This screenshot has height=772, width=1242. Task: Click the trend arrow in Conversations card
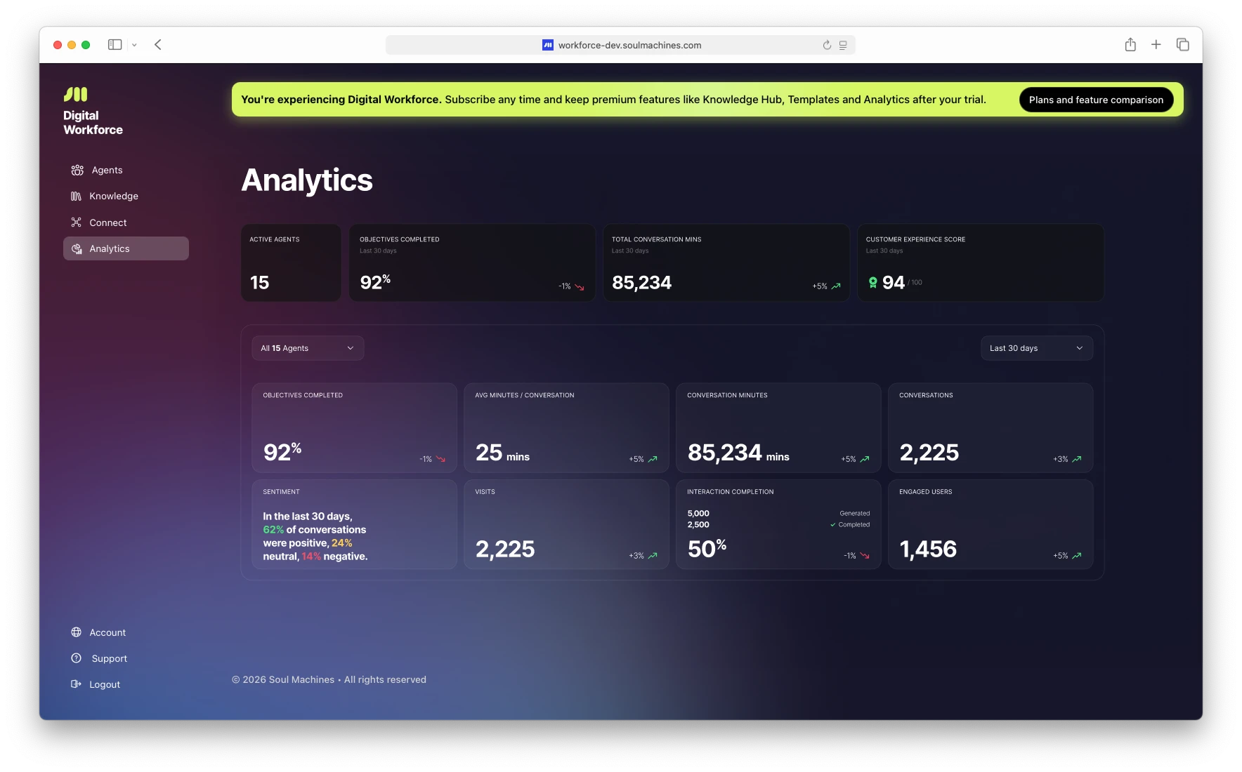1077,459
